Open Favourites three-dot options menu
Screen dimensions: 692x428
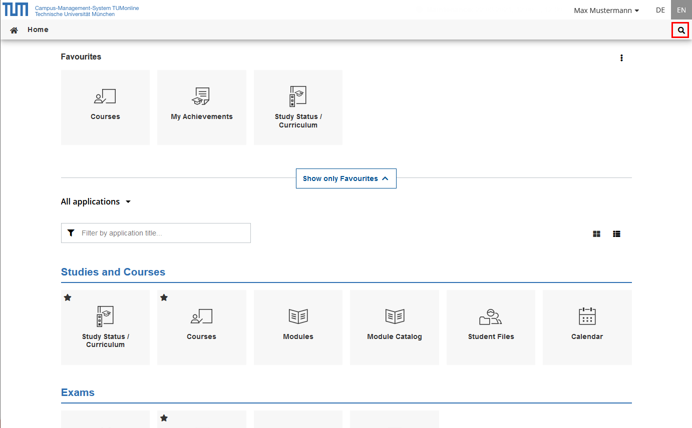[621, 58]
